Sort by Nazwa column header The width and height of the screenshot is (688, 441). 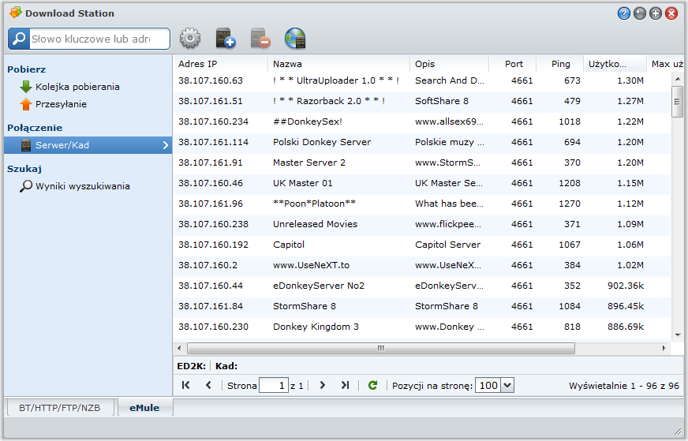click(x=338, y=64)
